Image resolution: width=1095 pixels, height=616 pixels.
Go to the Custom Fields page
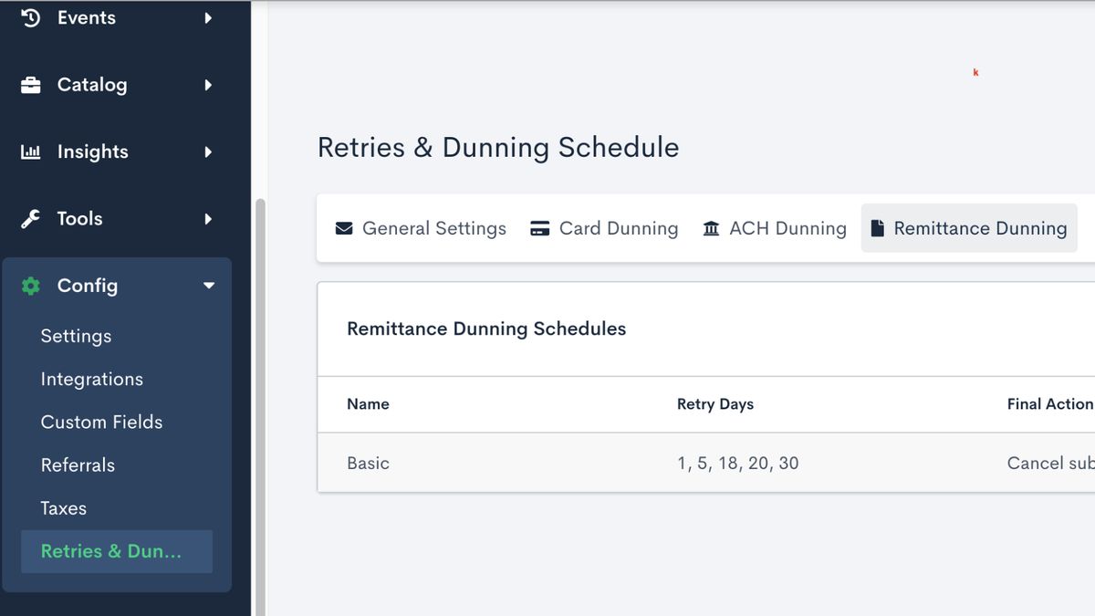pyautogui.click(x=101, y=422)
